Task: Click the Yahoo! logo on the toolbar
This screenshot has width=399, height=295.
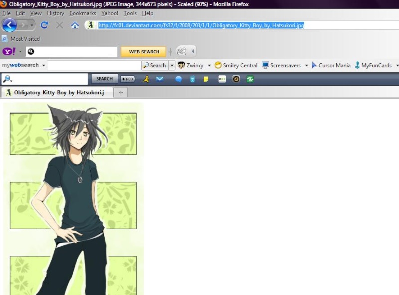Action: coord(9,52)
